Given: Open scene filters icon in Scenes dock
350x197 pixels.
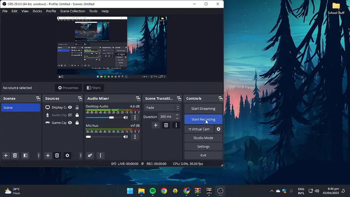Looking at the screenshot, I should point(25,155).
